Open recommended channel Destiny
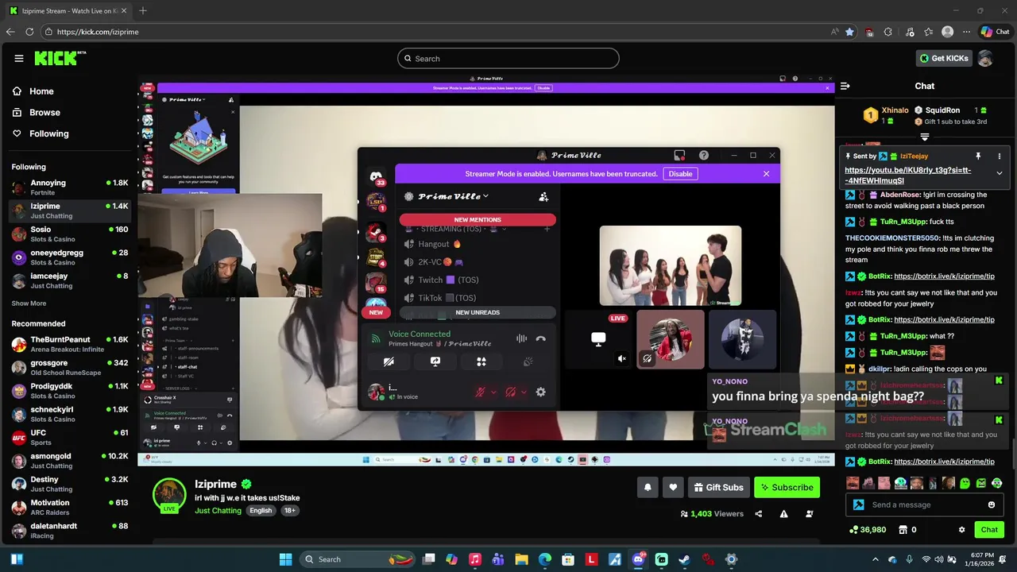Screen dimensions: 1017x572 (x=70, y=484)
